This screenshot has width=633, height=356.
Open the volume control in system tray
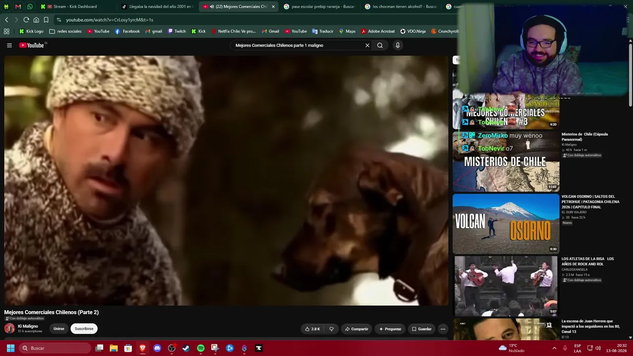point(598,348)
